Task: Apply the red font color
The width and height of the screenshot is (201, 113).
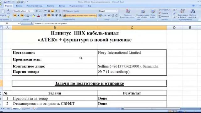Action: click(x=38, y=15)
